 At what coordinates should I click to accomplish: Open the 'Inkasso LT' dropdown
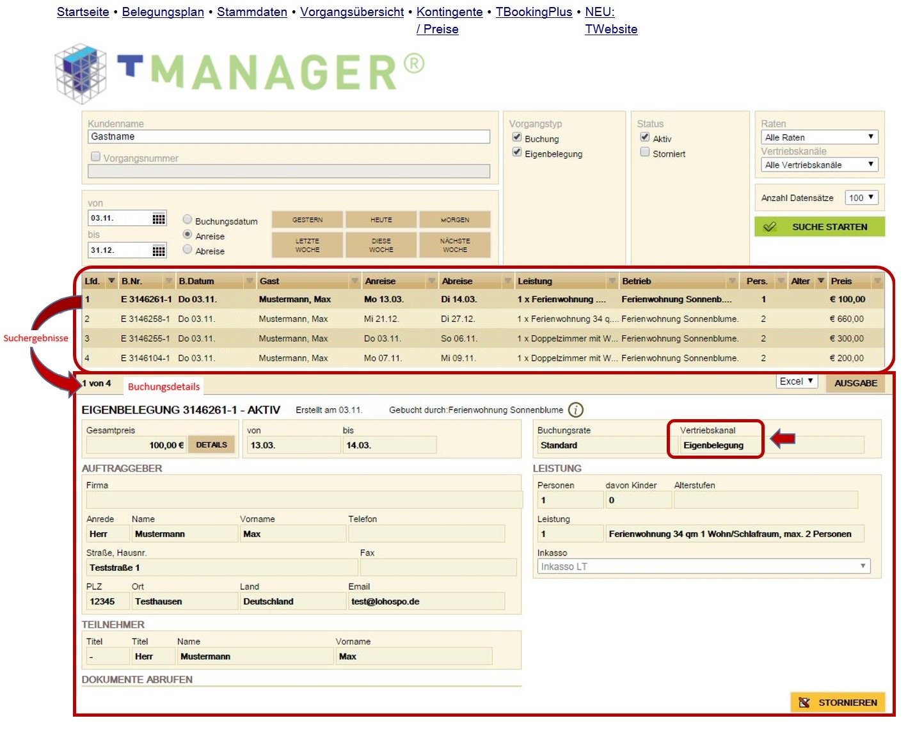(703, 566)
